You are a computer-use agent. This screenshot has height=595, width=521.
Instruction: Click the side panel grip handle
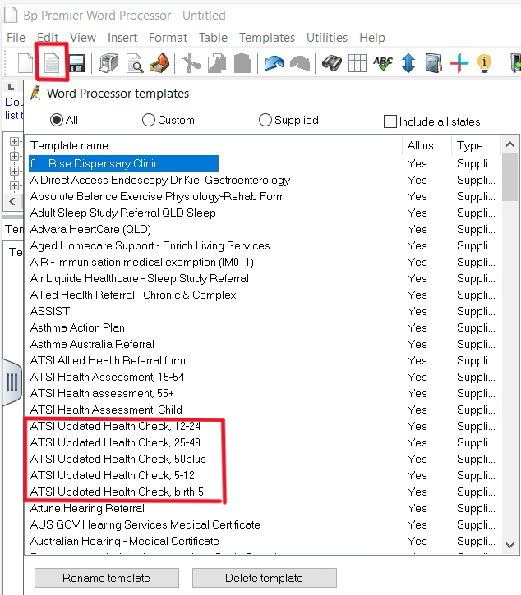point(12,382)
